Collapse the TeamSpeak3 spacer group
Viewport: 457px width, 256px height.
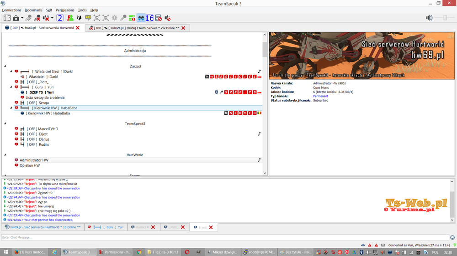(5, 123)
